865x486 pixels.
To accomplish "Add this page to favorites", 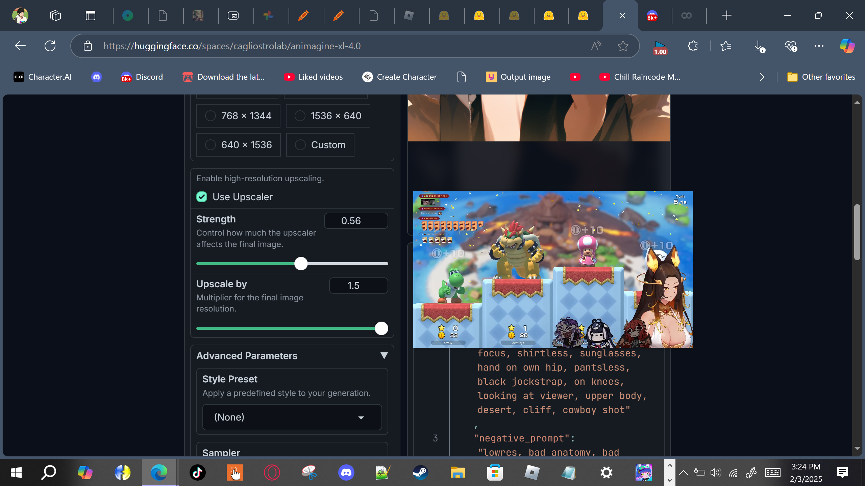I will point(623,46).
